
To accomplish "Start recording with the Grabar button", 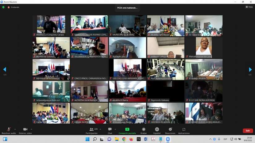I will pos(144,131).
